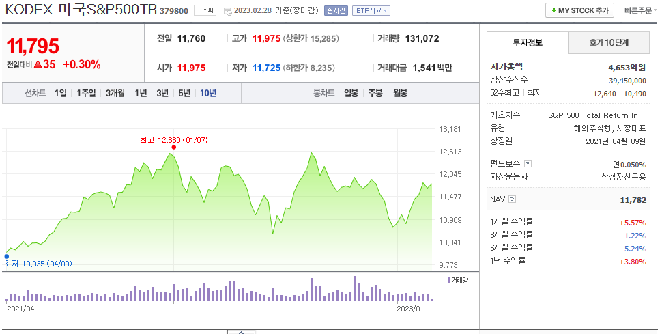
Task: Select the 5년 line chart period
Action: [184, 93]
